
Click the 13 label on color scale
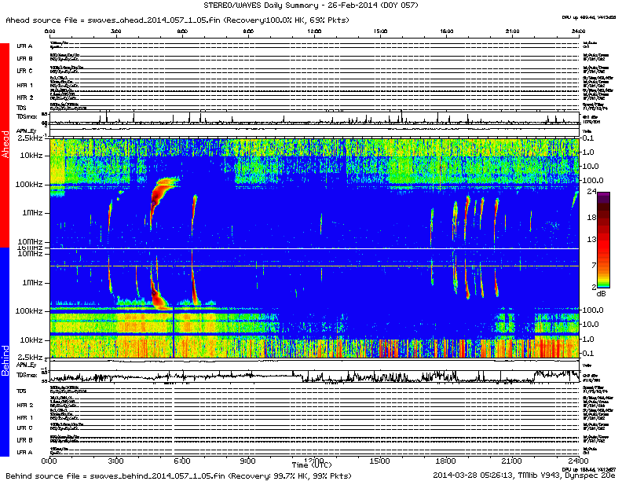[x=591, y=239]
